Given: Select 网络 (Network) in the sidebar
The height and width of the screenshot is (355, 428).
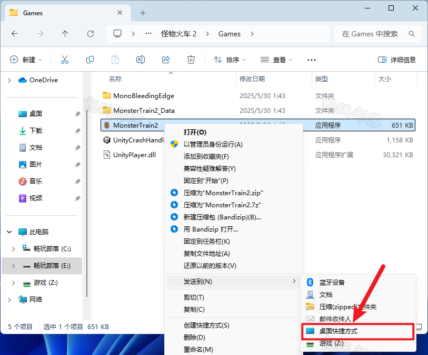Looking at the screenshot, I should [31, 300].
